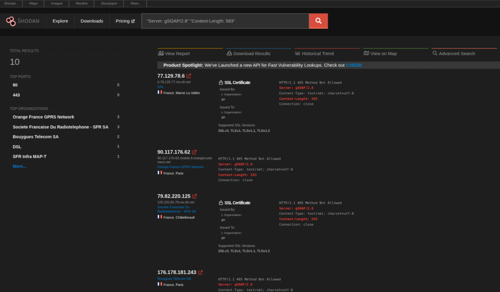The image size is (500, 292).
Task: Open IP address 79.82.220.125 result
Action: click(174, 196)
